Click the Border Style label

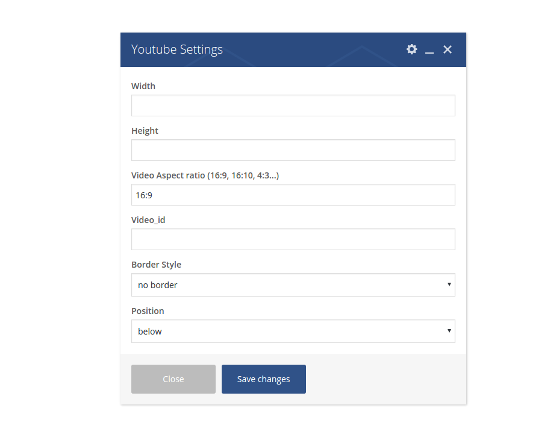[x=156, y=265]
